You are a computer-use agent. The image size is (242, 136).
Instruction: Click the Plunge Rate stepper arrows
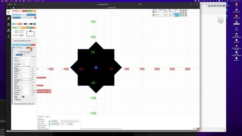(x=30, y=90)
